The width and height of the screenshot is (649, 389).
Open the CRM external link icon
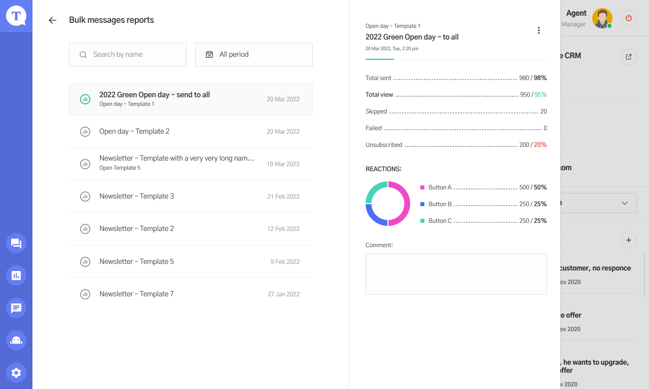pos(629,56)
